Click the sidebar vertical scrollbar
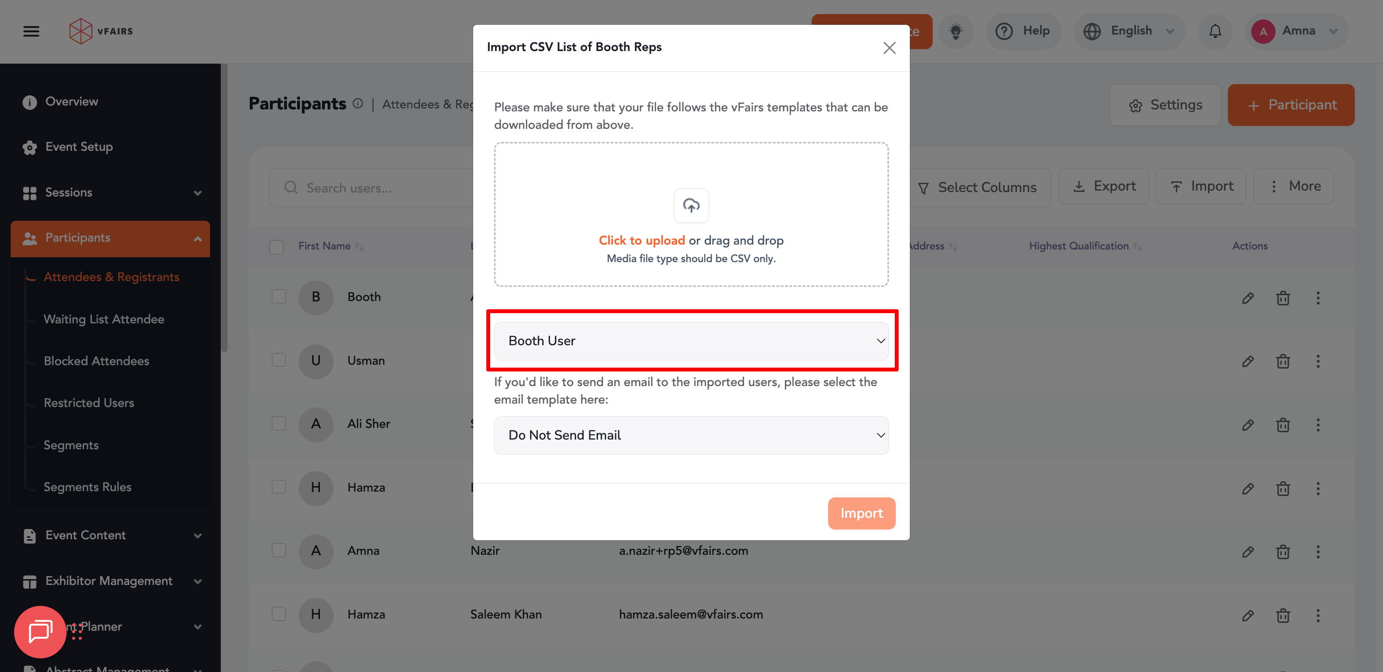Screen dimensions: 1383x672 pos(224,208)
